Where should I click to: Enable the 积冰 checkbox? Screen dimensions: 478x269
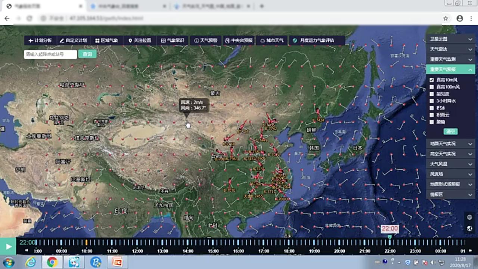pyautogui.click(x=432, y=108)
